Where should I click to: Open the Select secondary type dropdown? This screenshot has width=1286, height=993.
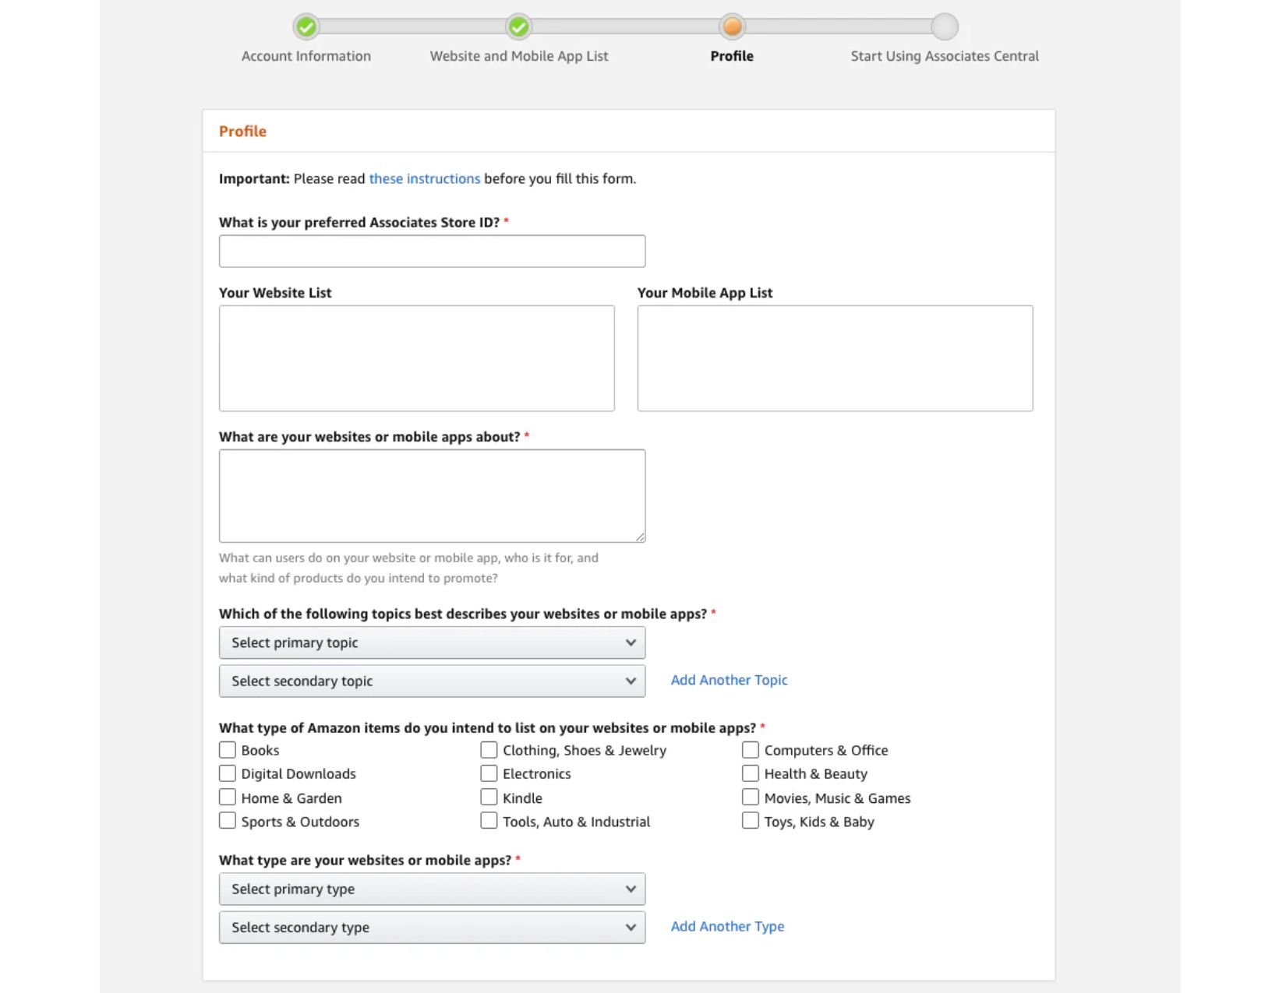point(432,927)
